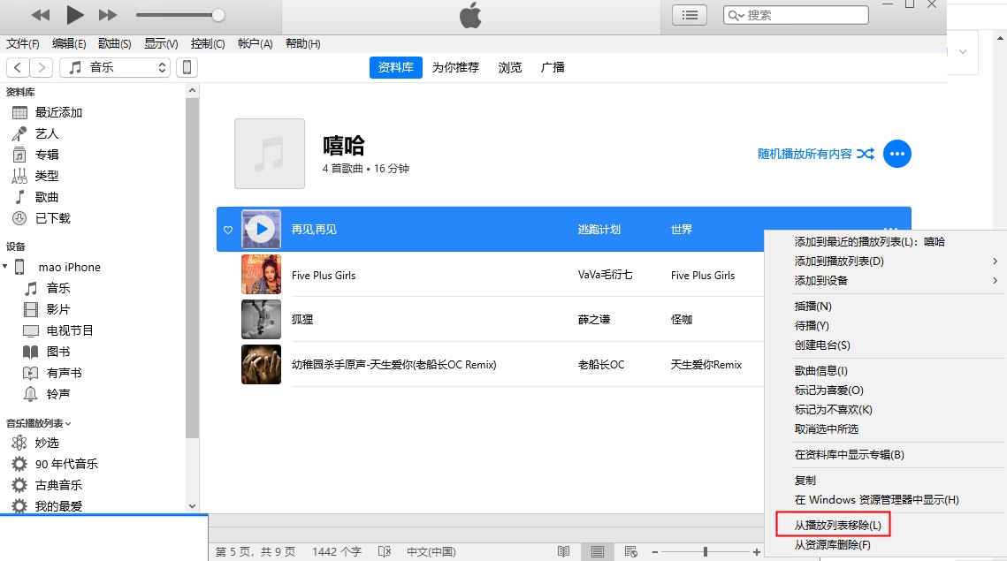Open 图书 under mao iPhone
This screenshot has width=1007, height=561.
57,352
